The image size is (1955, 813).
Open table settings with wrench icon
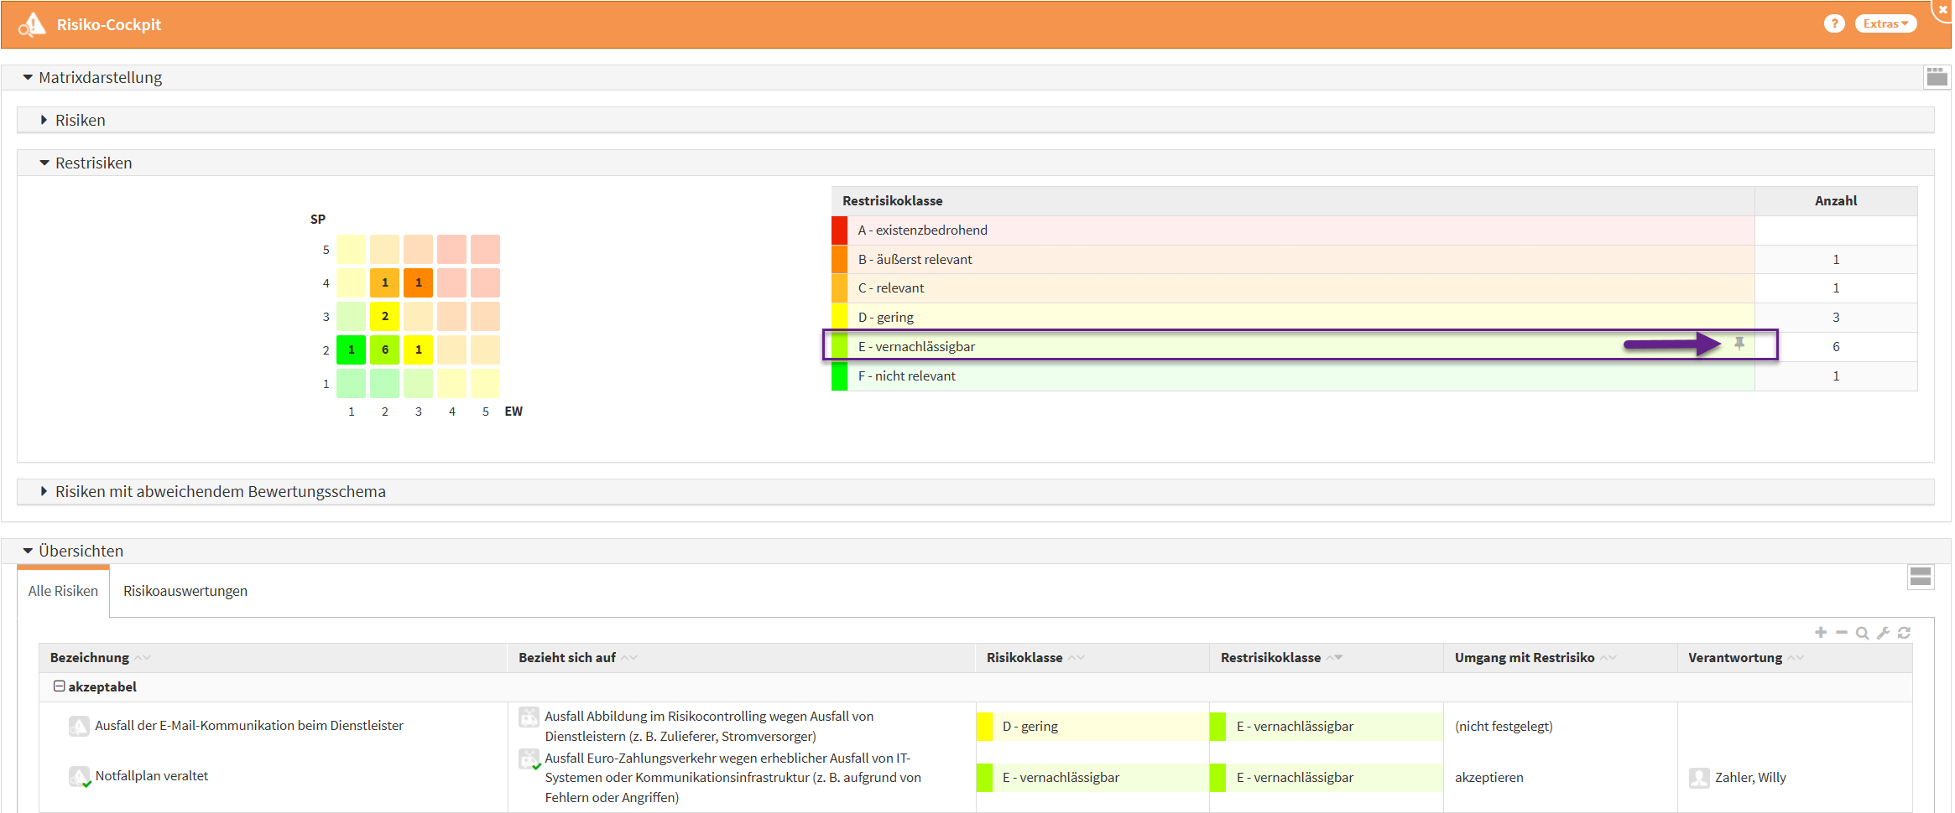point(1883,633)
